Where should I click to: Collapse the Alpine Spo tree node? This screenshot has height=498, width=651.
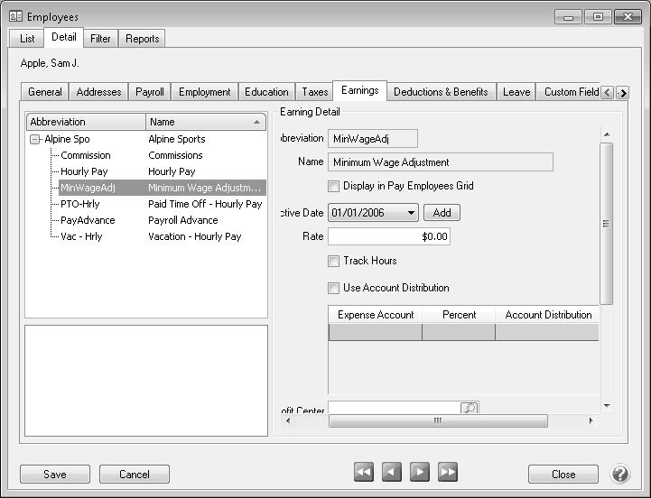(x=35, y=139)
